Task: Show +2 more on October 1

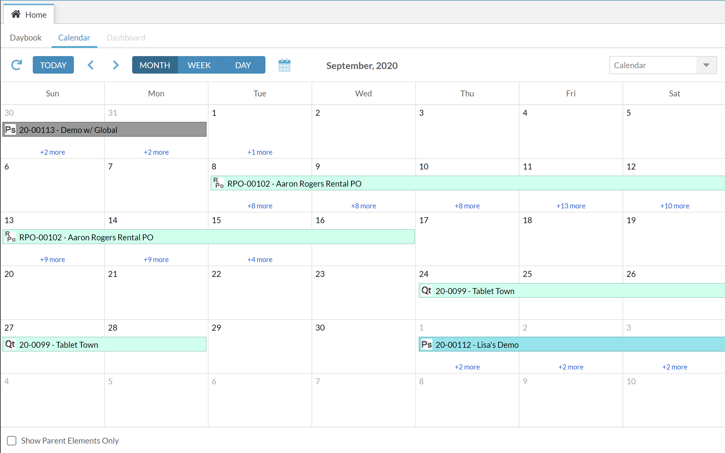Action: click(x=467, y=367)
